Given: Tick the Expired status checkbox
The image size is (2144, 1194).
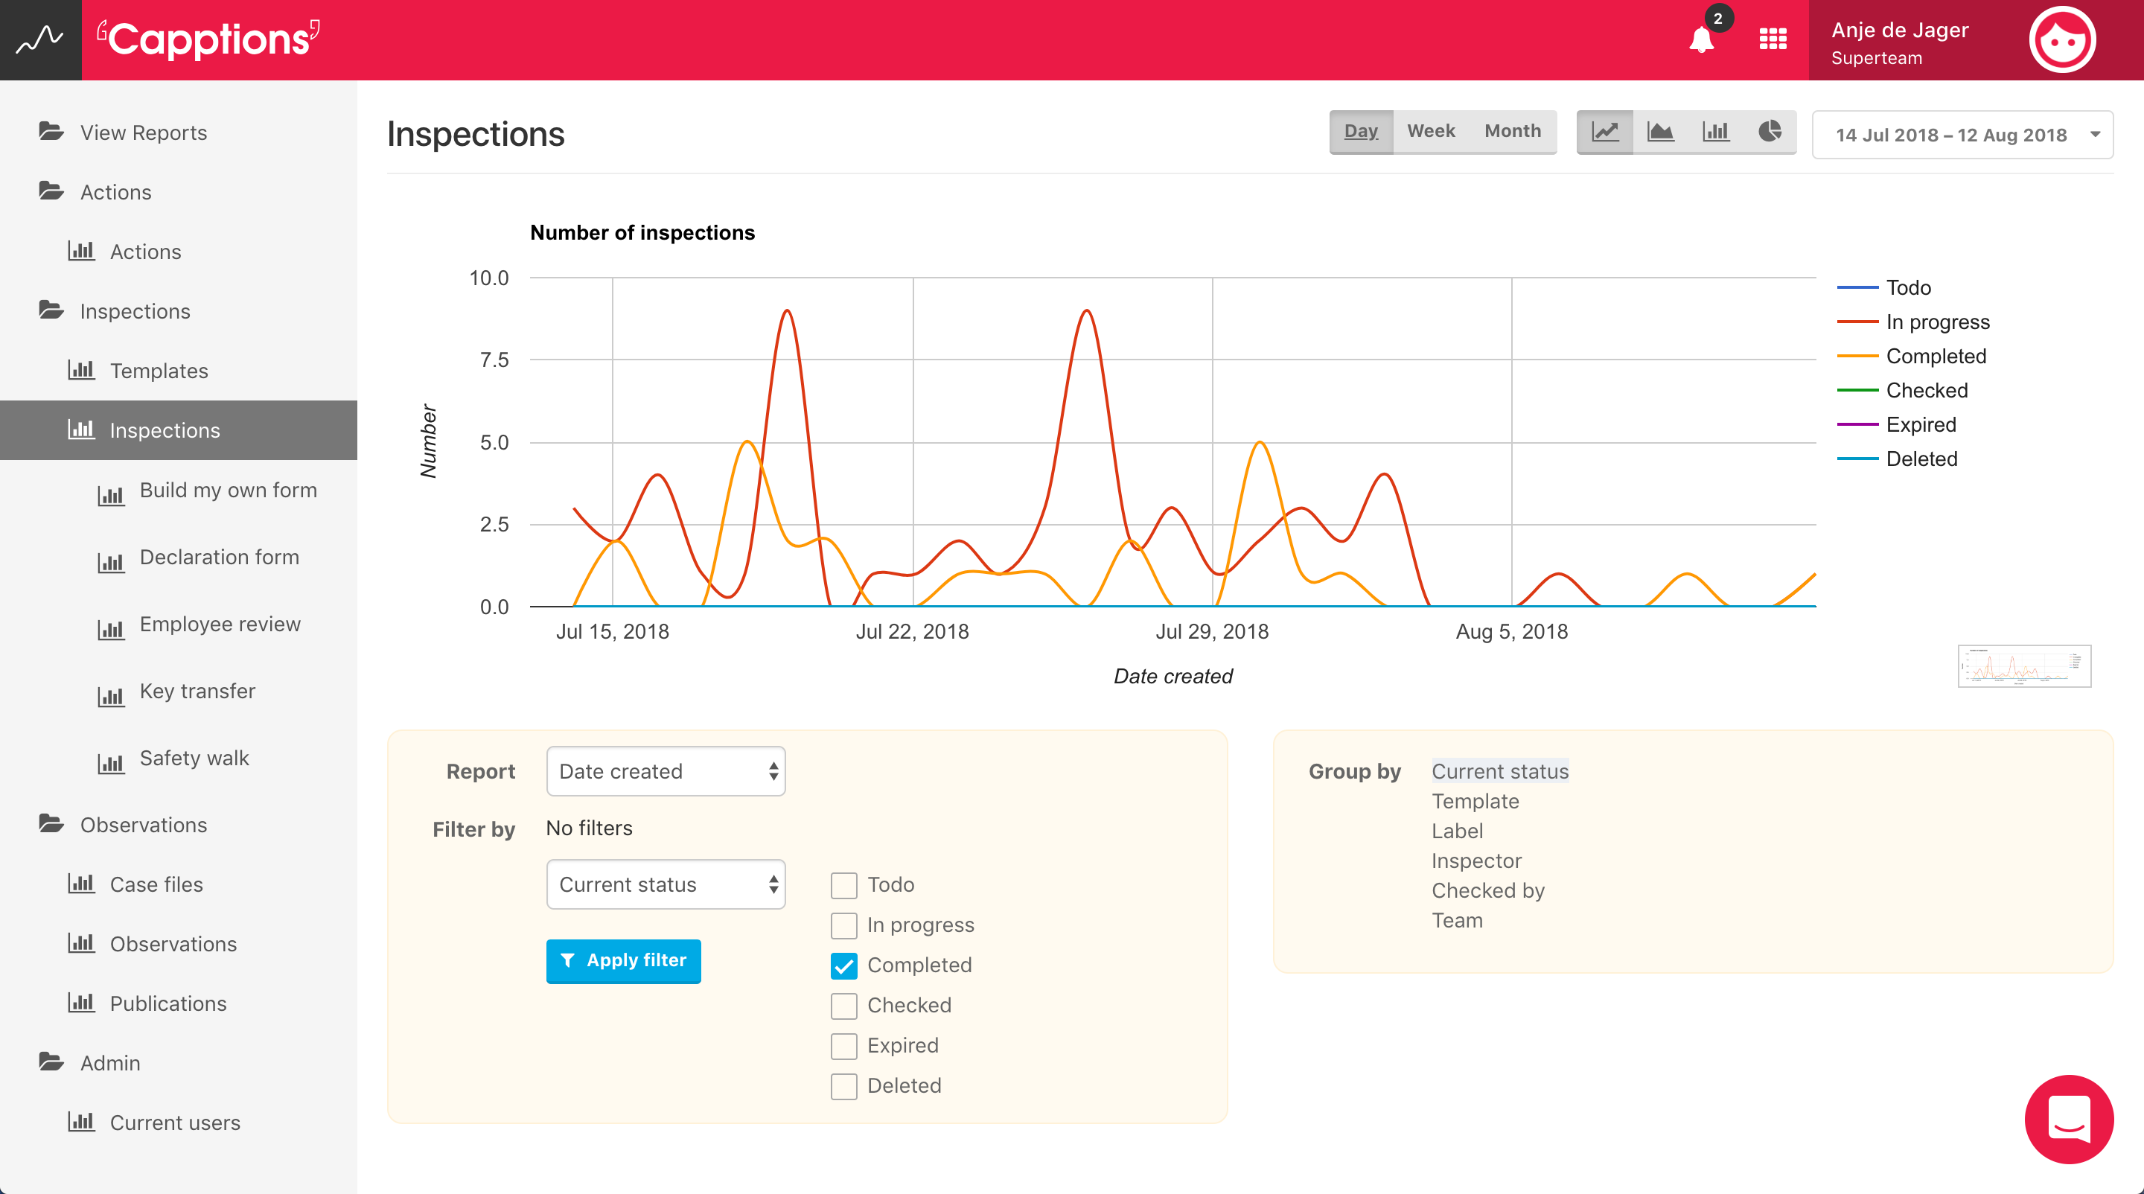Looking at the screenshot, I should [x=844, y=1046].
